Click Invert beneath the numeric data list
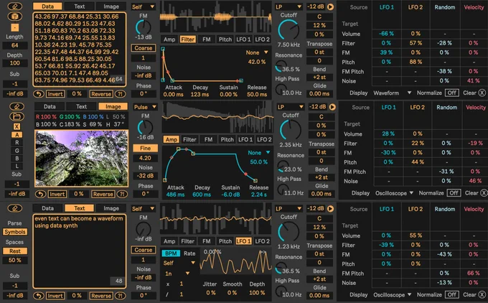 (x=55, y=94)
